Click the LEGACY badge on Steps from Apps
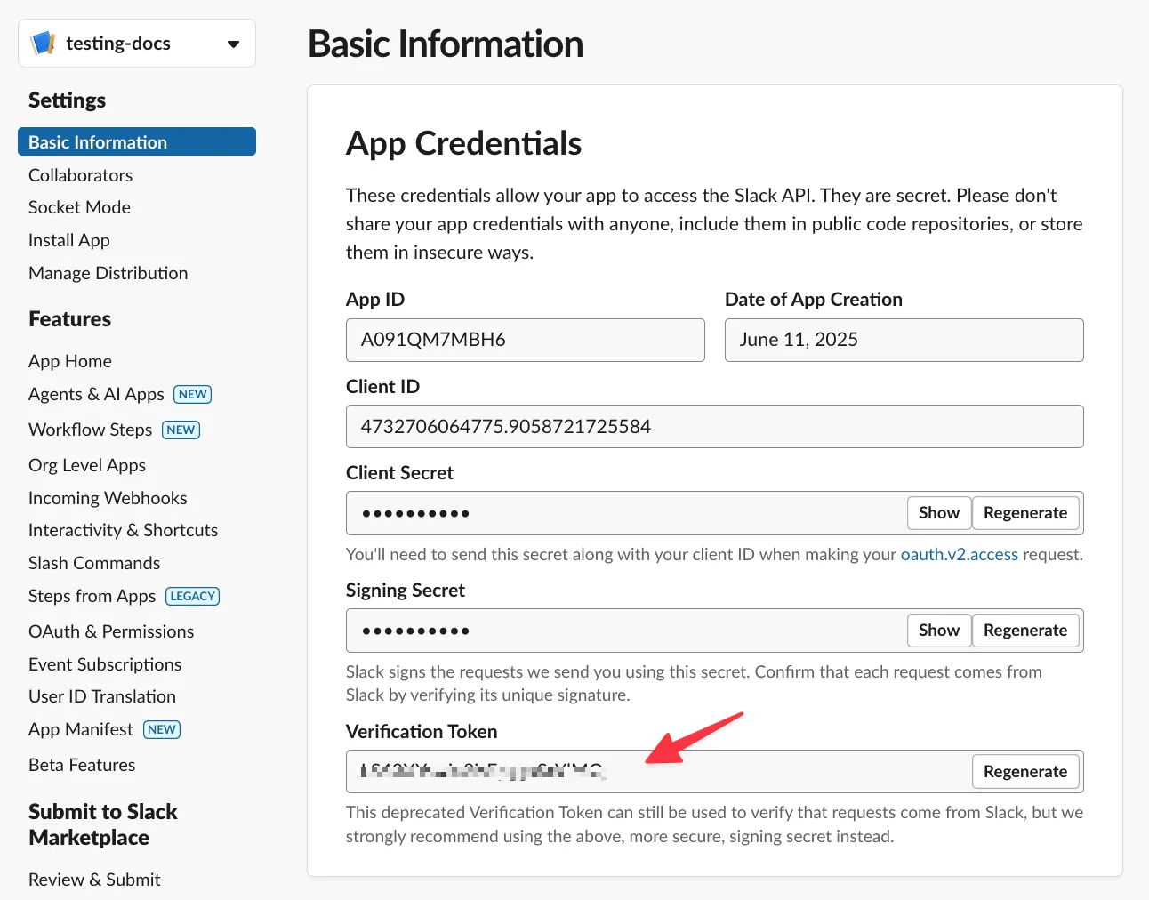The image size is (1149, 900). (x=192, y=596)
